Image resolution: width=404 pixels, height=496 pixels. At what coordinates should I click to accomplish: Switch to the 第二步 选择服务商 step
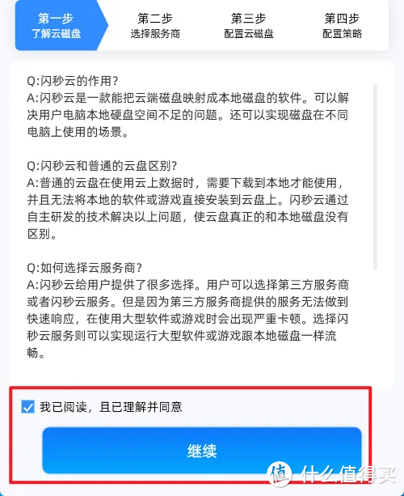[155, 26]
